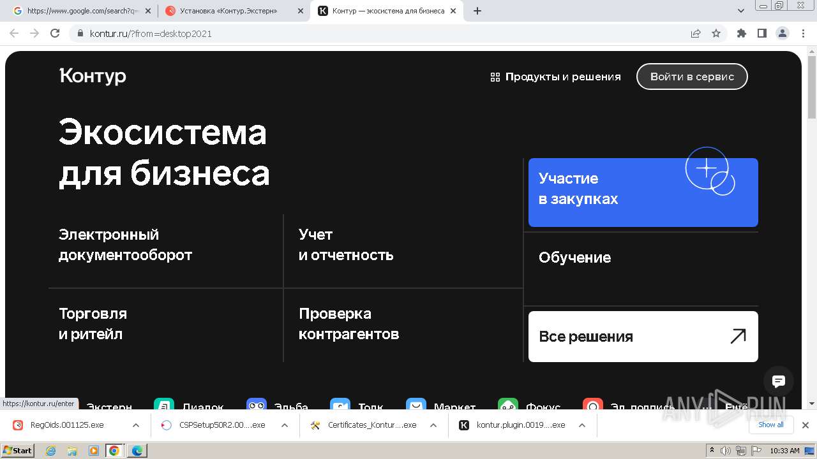Open Учет и отчетность section

pyautogui.click(x=346, y=245)
